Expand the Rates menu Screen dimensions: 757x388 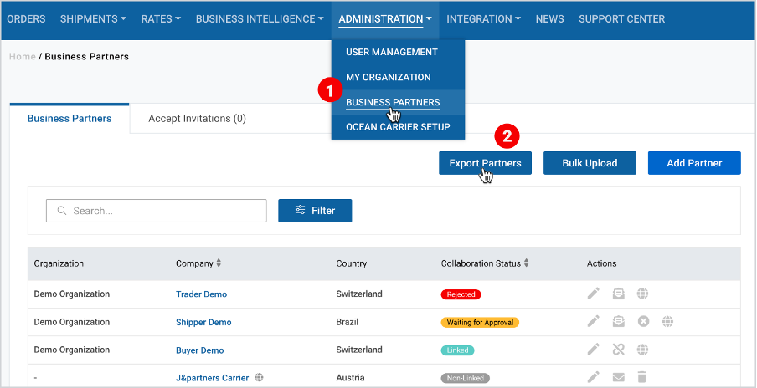pos(162,19)
